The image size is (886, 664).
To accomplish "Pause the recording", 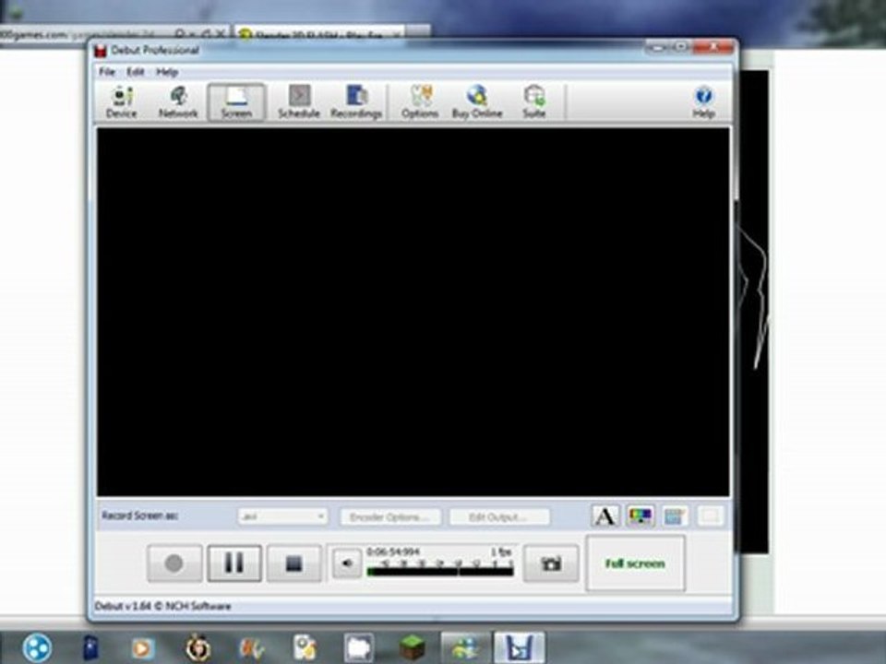I will point(233,563).
